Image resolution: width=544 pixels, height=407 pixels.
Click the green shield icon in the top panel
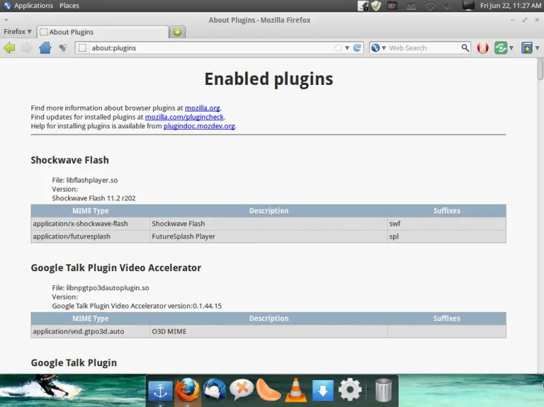(376, 6)
